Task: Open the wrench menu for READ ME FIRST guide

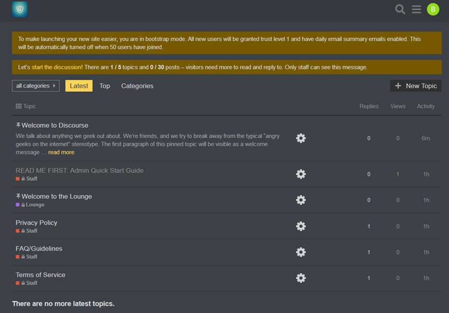Action: [301, 174]
